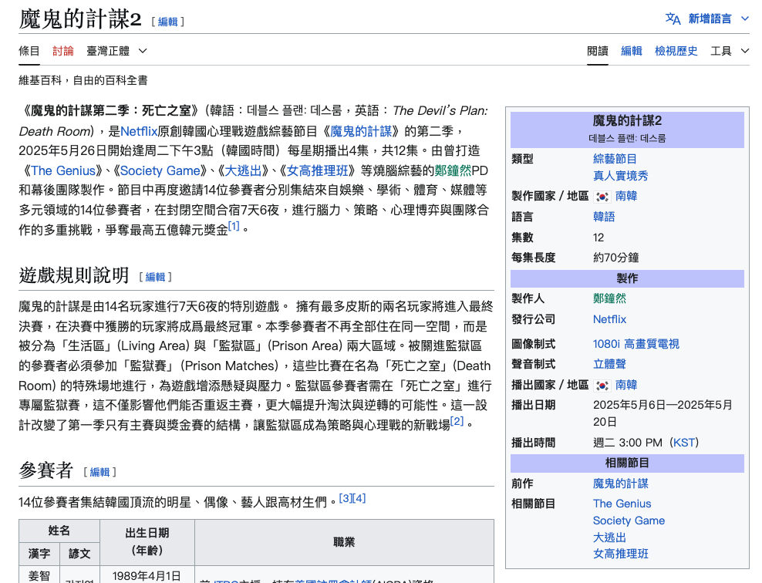The width and height of the screenshot is (762, 583).
Task: Click the language translate icon
Action: [673, 19]
